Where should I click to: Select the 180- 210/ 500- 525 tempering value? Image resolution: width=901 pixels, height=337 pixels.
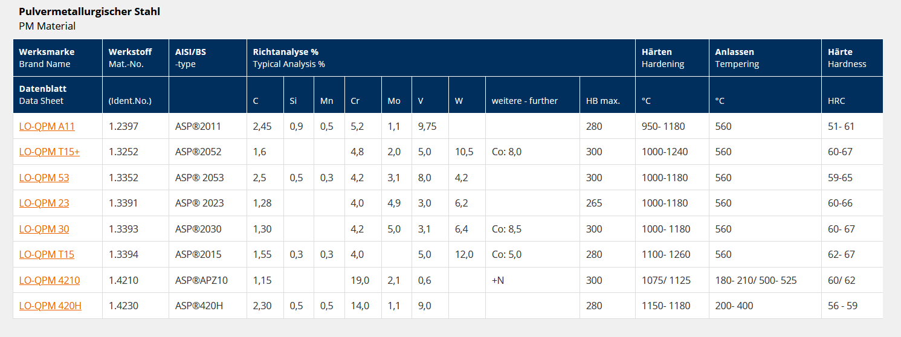pos(757,280)
